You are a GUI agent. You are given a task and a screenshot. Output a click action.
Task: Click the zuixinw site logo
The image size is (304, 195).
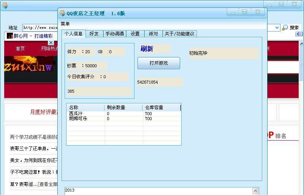pos(28,64)
